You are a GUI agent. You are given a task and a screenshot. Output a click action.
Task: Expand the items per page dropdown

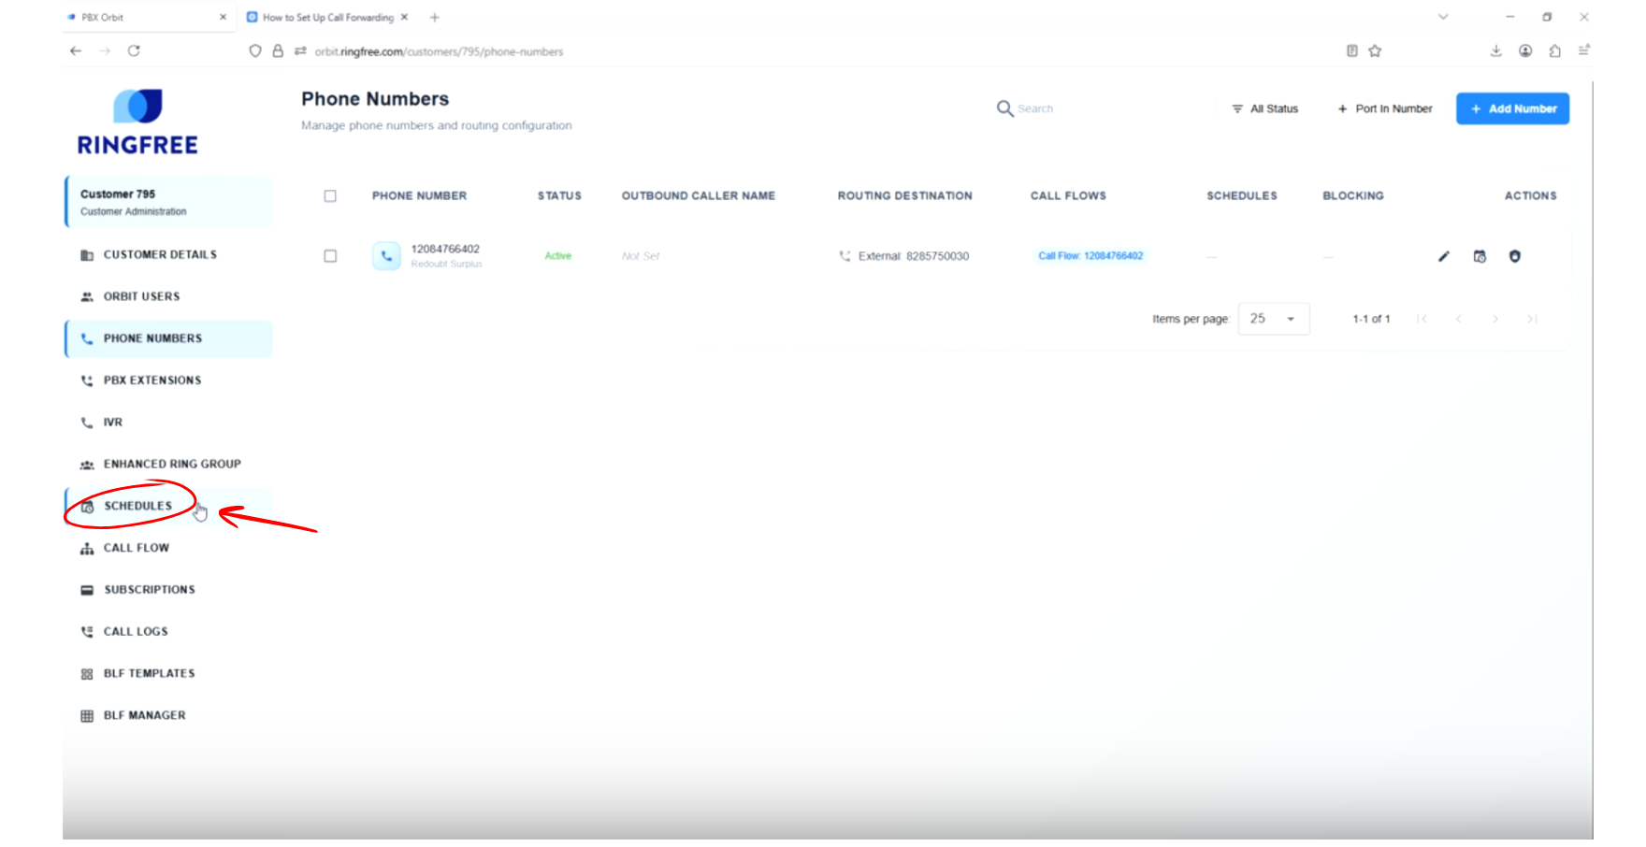pos(1273,319)
